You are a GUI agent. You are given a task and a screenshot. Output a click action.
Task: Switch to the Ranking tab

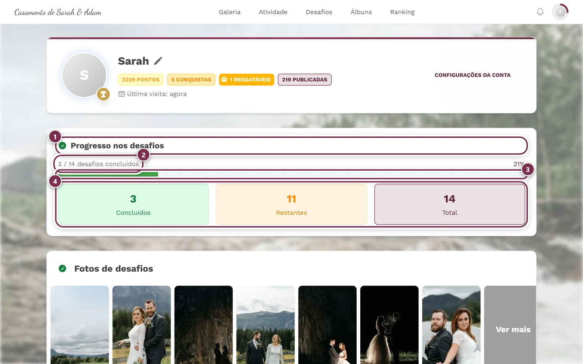coord(402,12)
